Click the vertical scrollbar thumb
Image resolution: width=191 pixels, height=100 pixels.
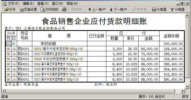[x=187, y=48]
